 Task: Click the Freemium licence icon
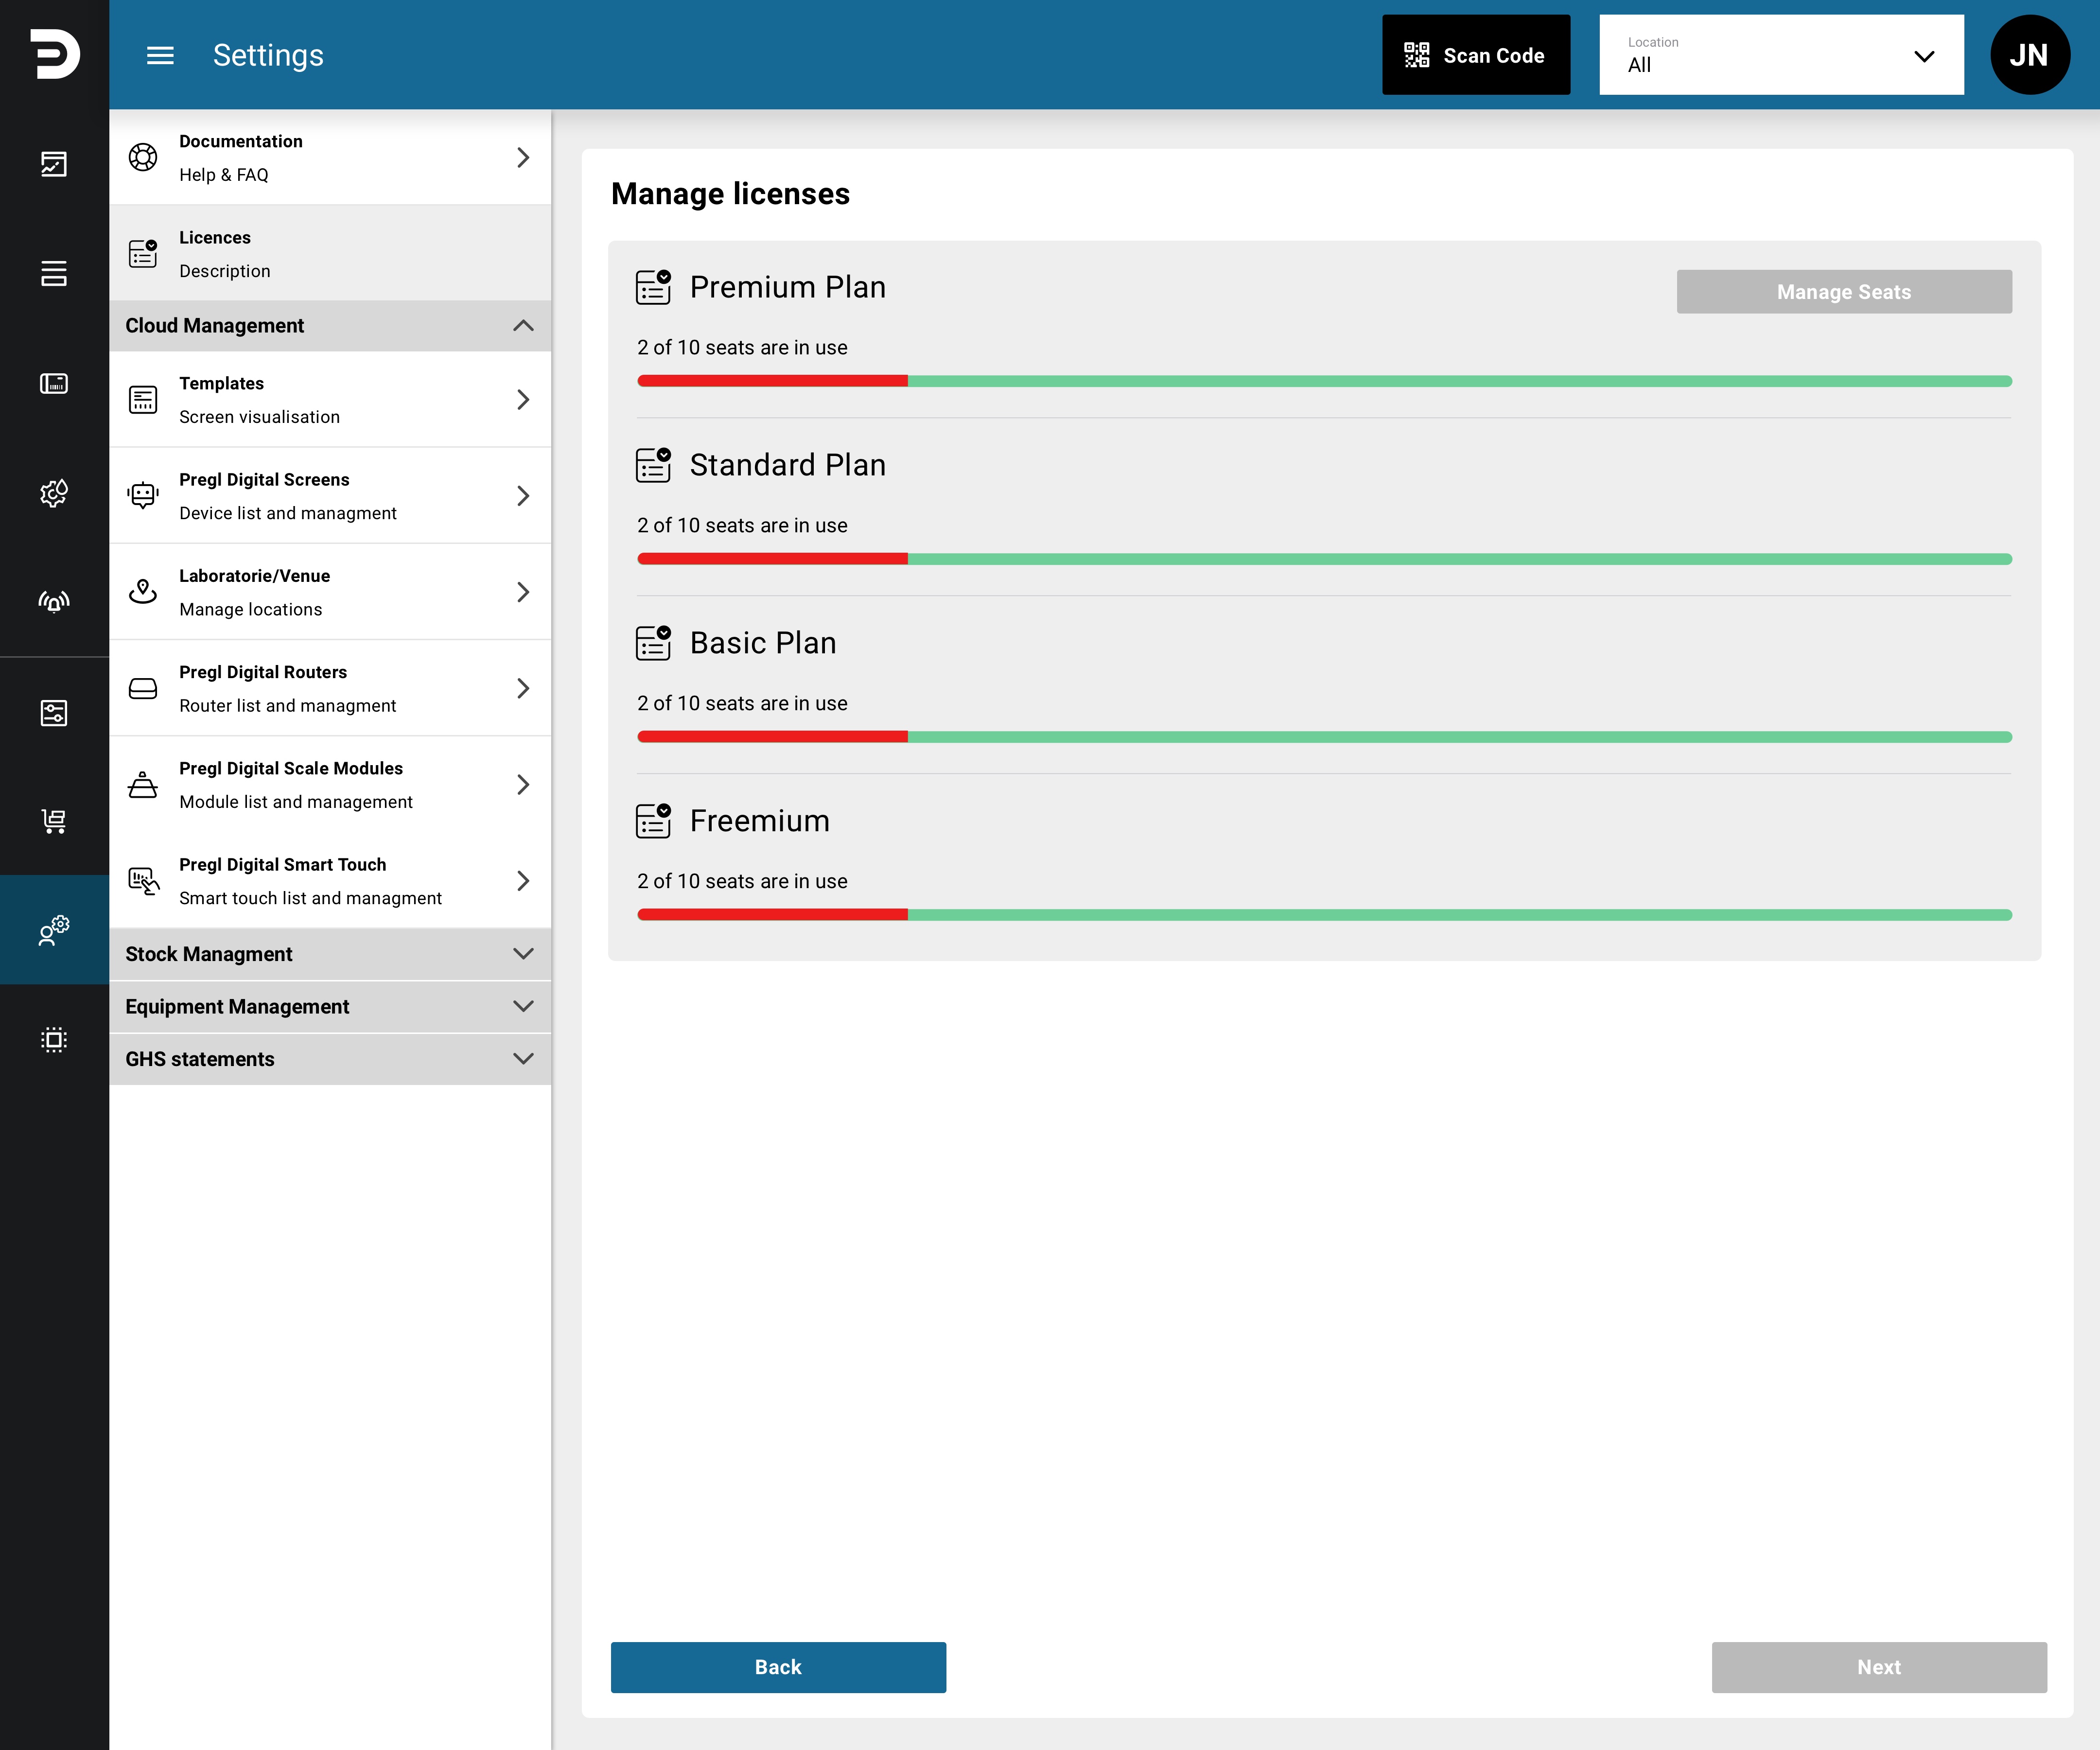[654, 821]
